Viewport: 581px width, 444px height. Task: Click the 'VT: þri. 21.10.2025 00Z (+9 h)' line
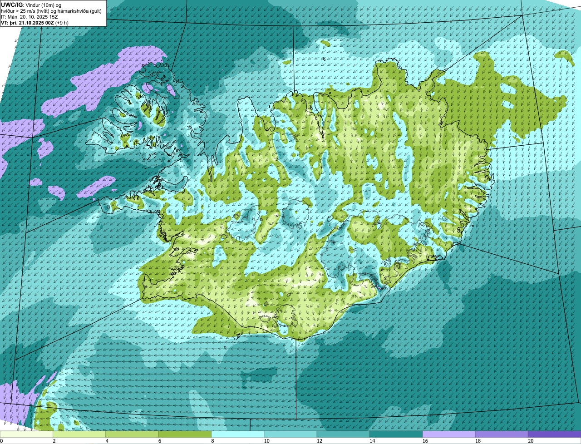tap(35, 22)
